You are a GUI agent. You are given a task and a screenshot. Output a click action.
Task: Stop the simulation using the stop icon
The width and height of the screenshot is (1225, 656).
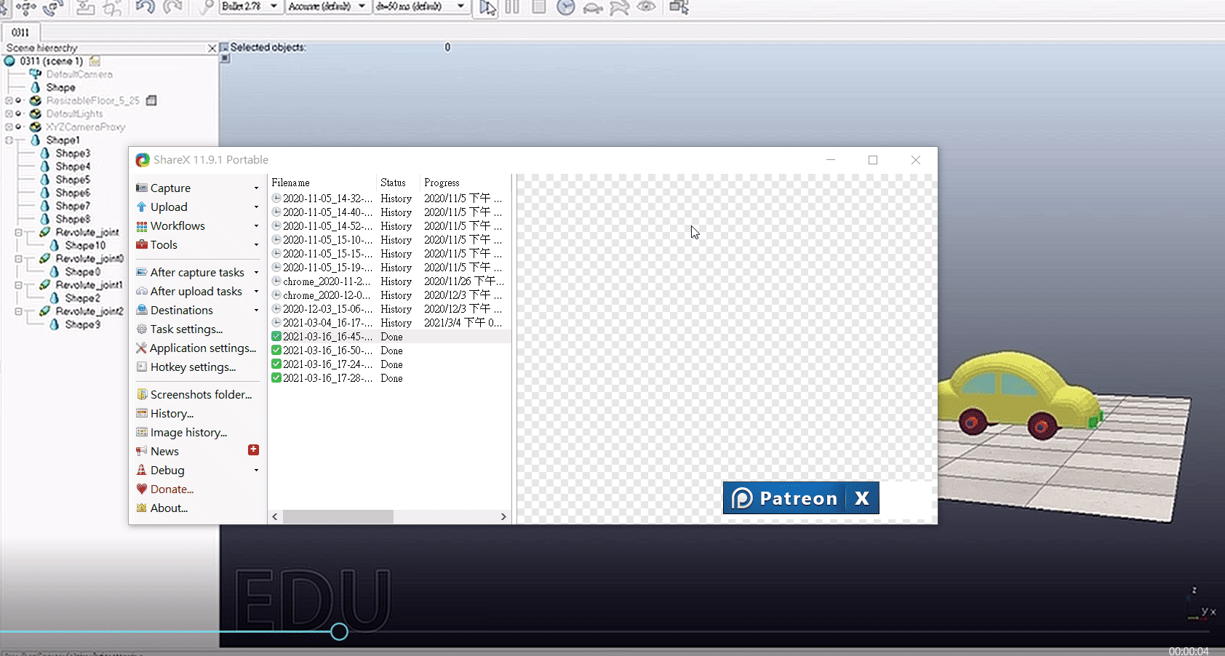click(539, 7)
